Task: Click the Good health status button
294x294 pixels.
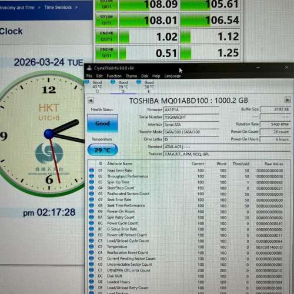Action: coord(102,123)
